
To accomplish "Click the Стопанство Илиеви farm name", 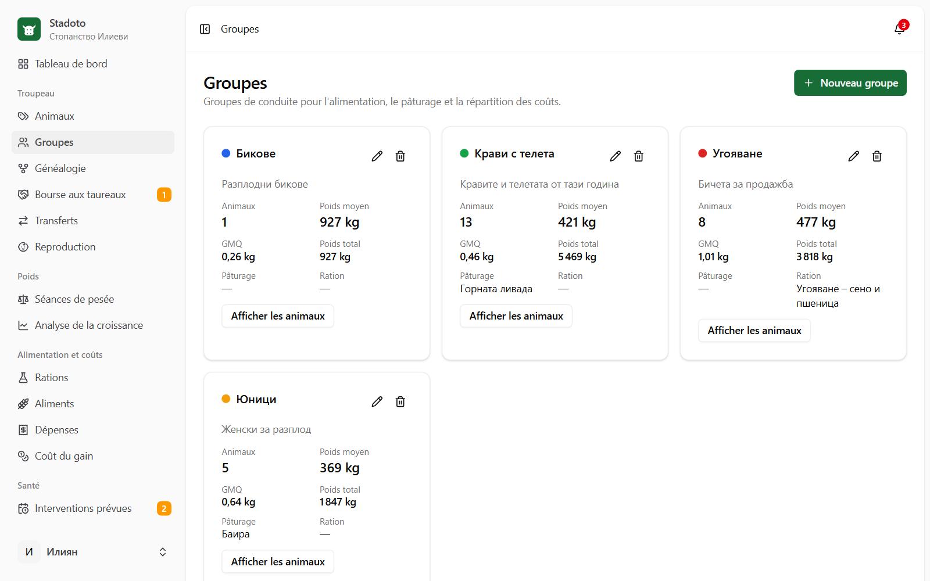I will (88, 37).
